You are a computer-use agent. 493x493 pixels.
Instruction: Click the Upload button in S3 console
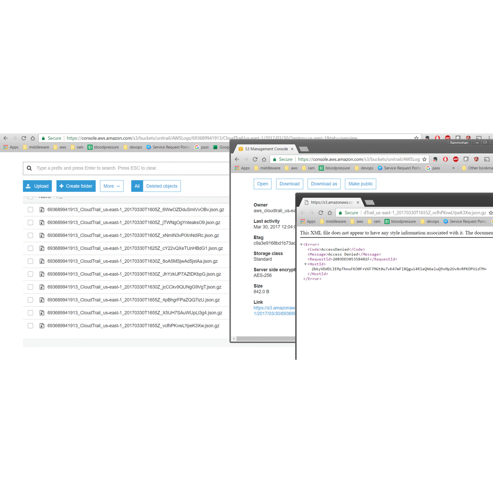[37, 186]
